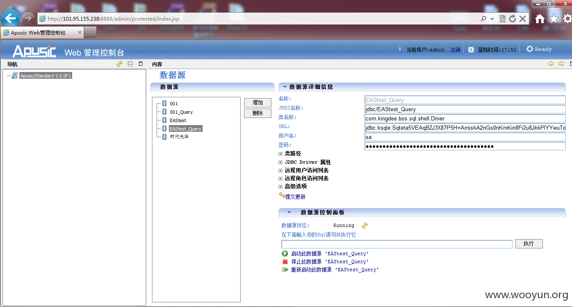Maximize the 导航 panel
Screen dimensions: 572x307
(141, 64)
